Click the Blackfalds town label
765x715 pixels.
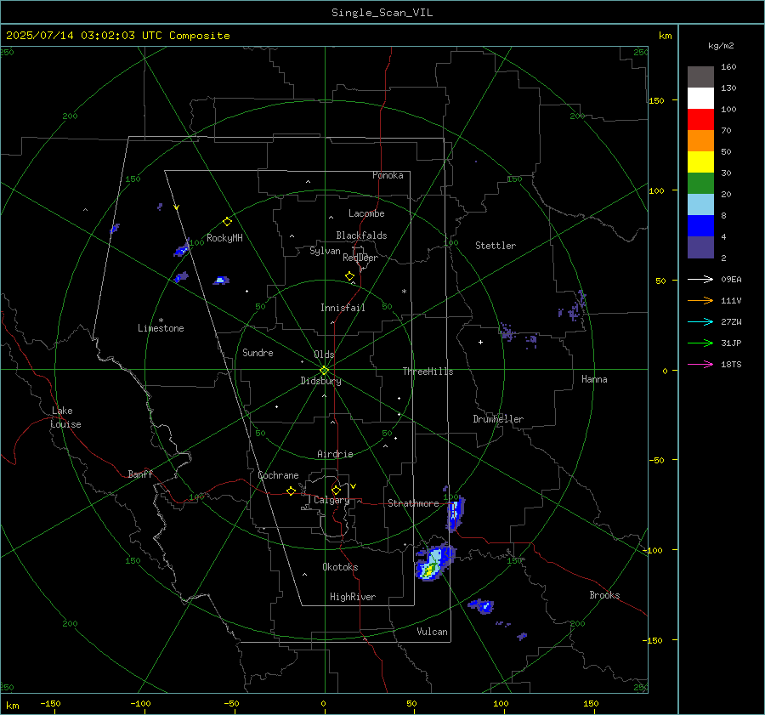(361, 235)
